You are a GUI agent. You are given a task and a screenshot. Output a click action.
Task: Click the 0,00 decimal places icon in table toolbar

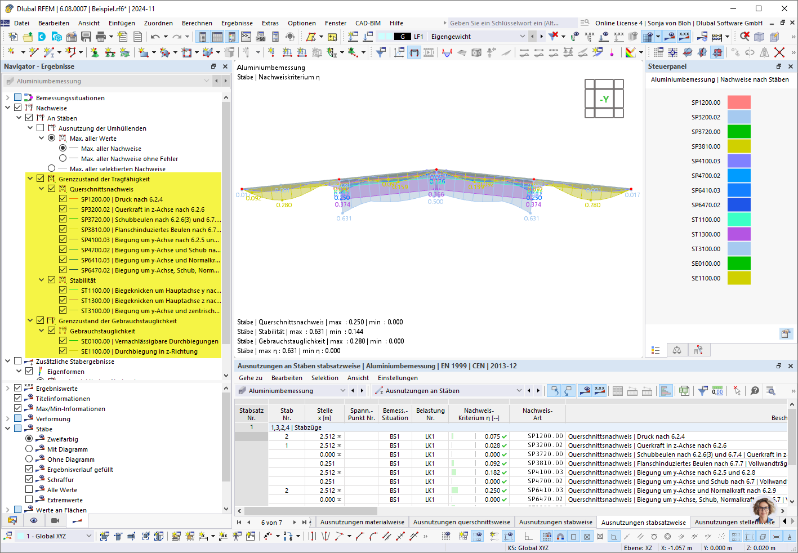(x=717, y=391)
